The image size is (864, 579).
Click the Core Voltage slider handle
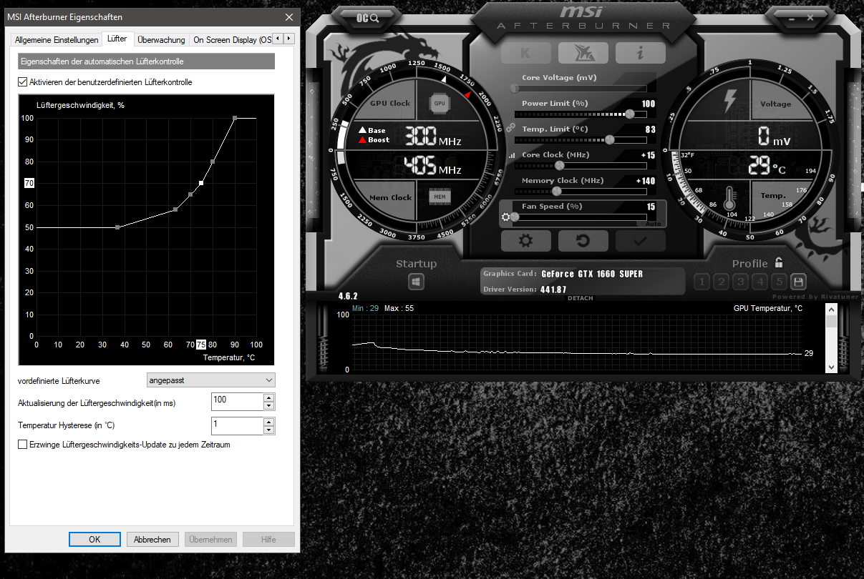[x=515, y=88]
